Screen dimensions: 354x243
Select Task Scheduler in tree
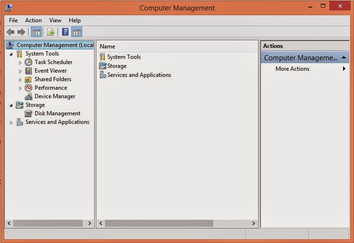pyautogui.click(x=54, y=62)
